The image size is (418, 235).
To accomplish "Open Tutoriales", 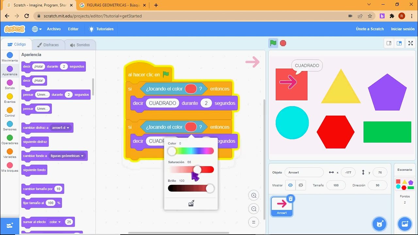I will point(101,29).
